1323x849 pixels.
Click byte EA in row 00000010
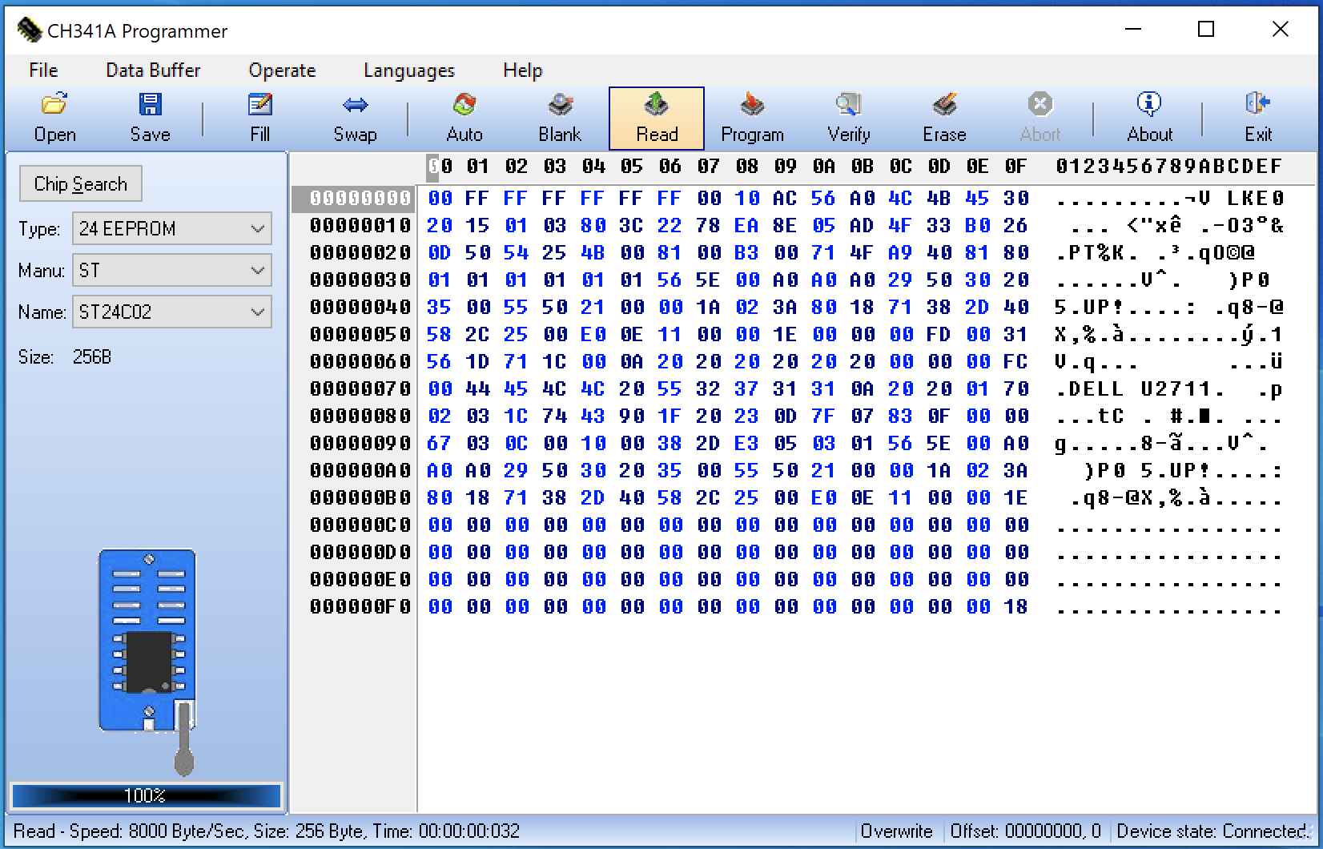[x=746, y=225]
